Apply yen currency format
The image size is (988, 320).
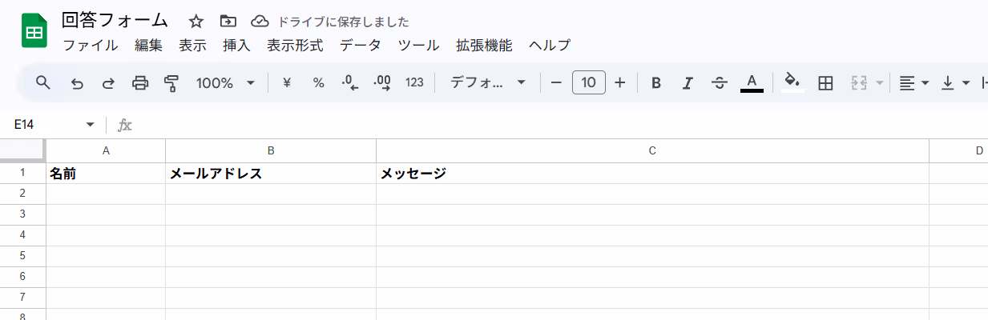point(287,82)
